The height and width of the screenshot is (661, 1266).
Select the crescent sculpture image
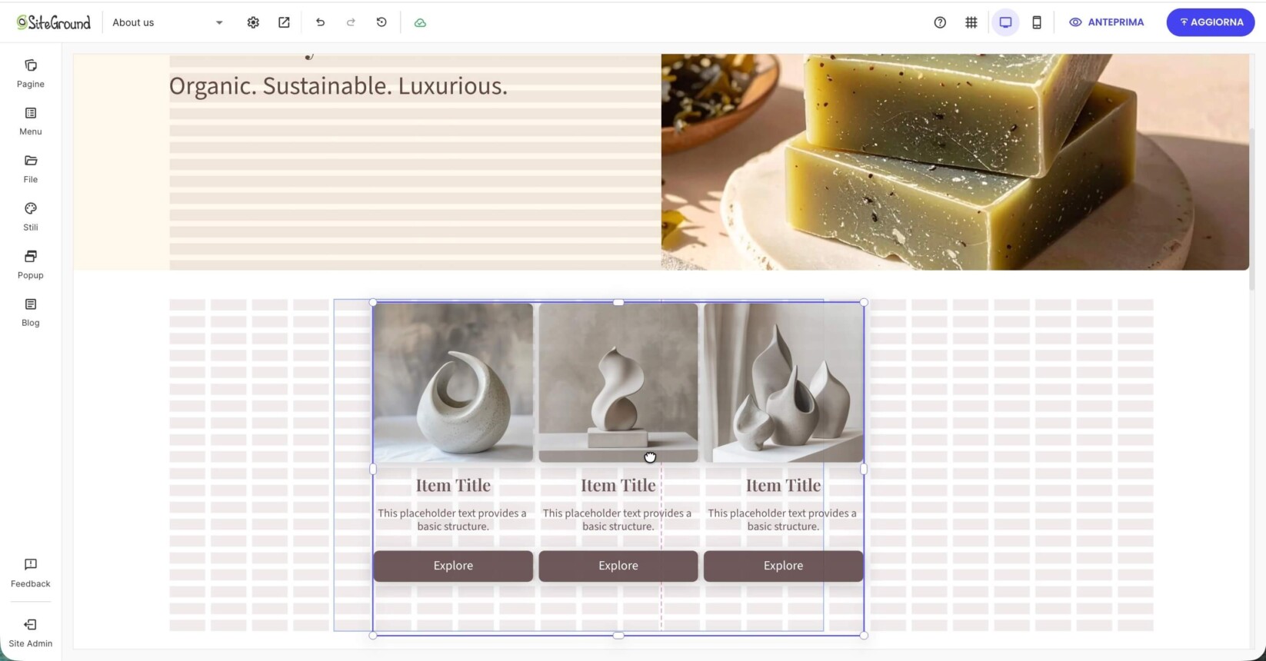[x=453, y=383]
